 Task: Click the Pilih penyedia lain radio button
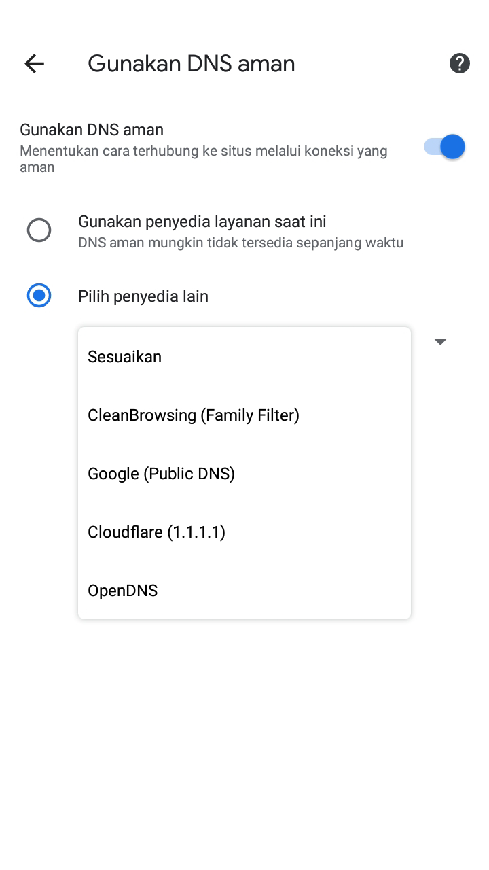click(x=39, y=296)
